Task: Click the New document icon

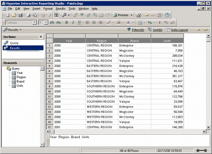Action: (x=8, y=15)
